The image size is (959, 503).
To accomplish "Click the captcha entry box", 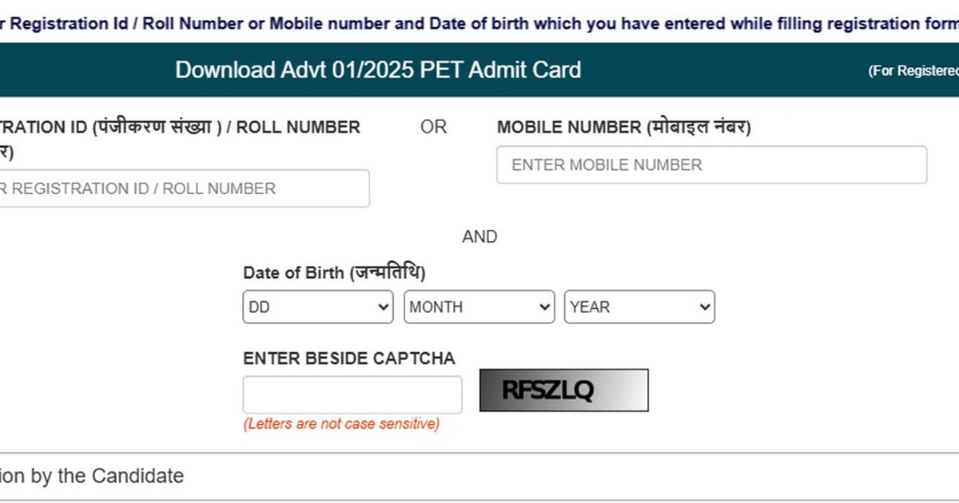I will [x=352, y=394].
